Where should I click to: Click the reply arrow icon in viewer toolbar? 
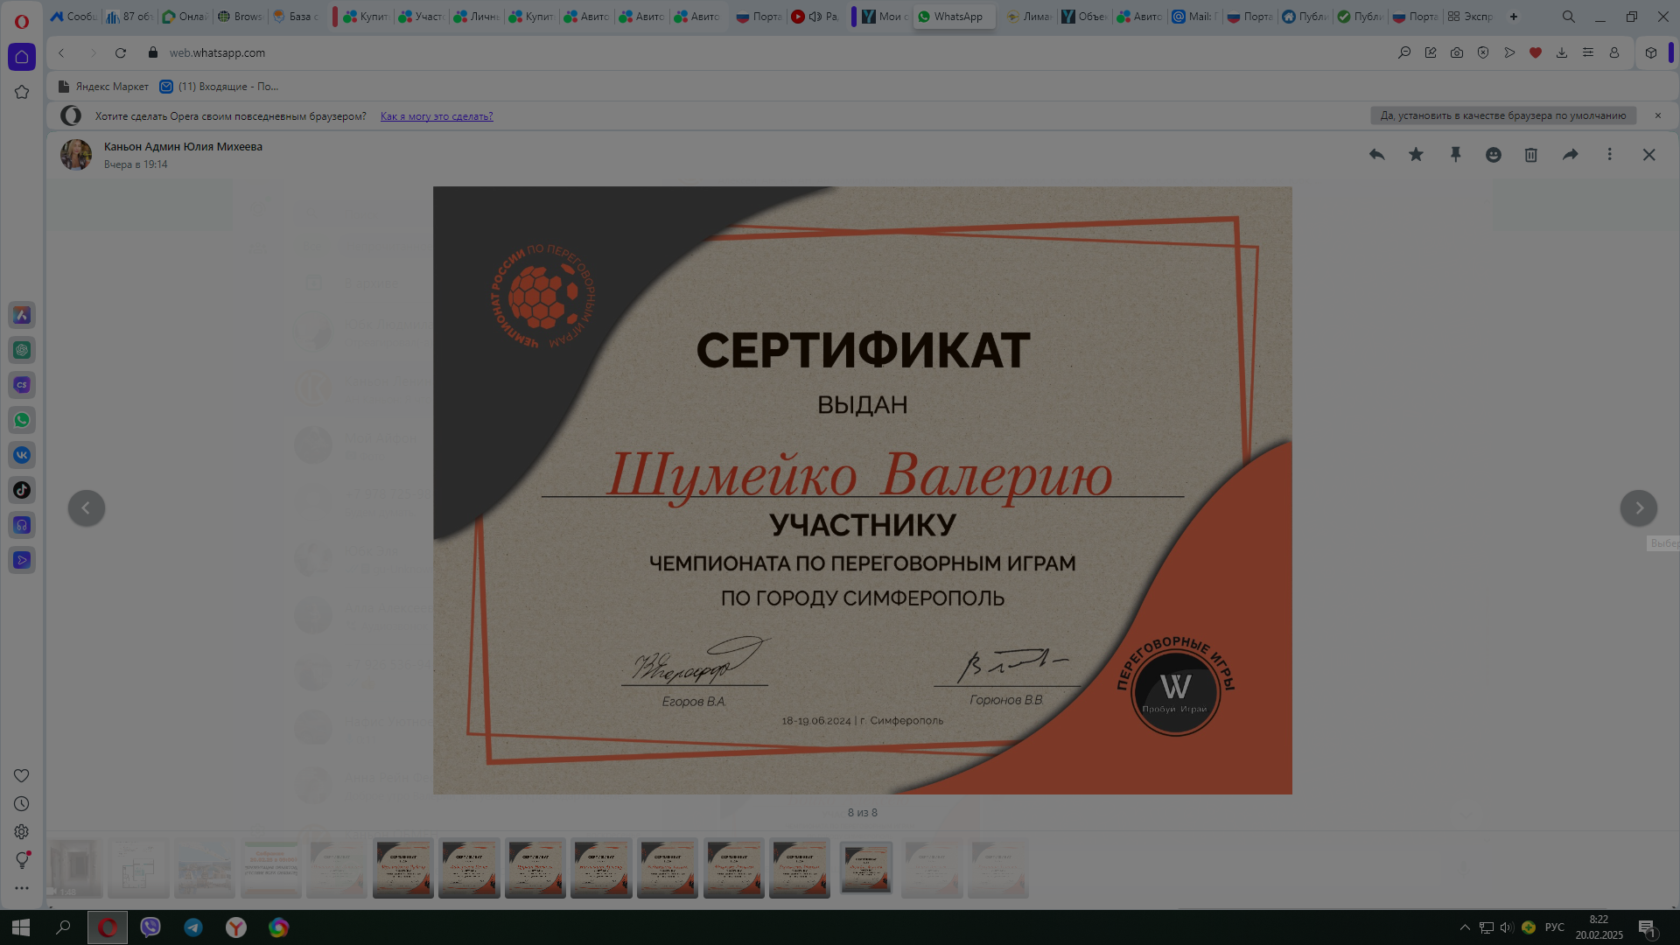pyautogui.click(x=1376, y=155)
